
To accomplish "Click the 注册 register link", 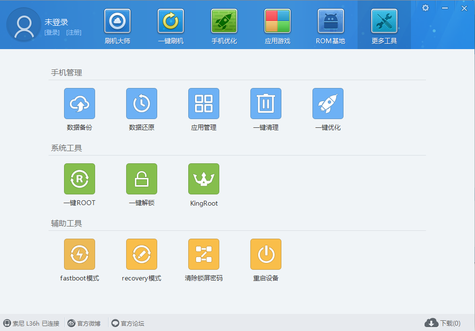I will coord(74,33).
